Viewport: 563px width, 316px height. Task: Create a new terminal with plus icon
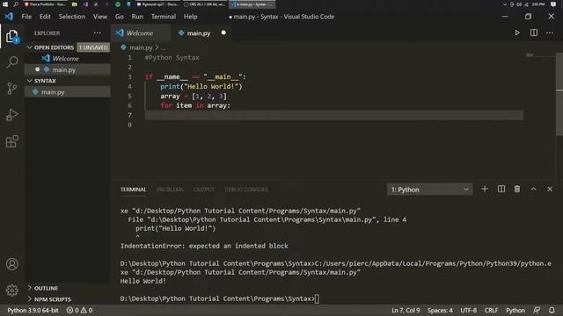click(x=485, y=189)
